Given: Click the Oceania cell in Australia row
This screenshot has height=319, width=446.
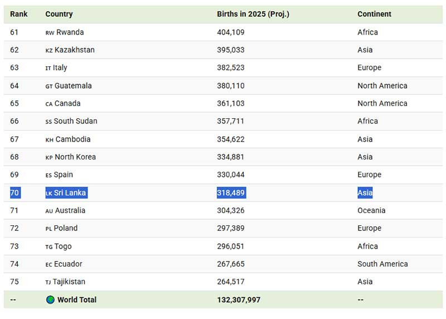Looking at the screenshot, I should tap(371, 210).
